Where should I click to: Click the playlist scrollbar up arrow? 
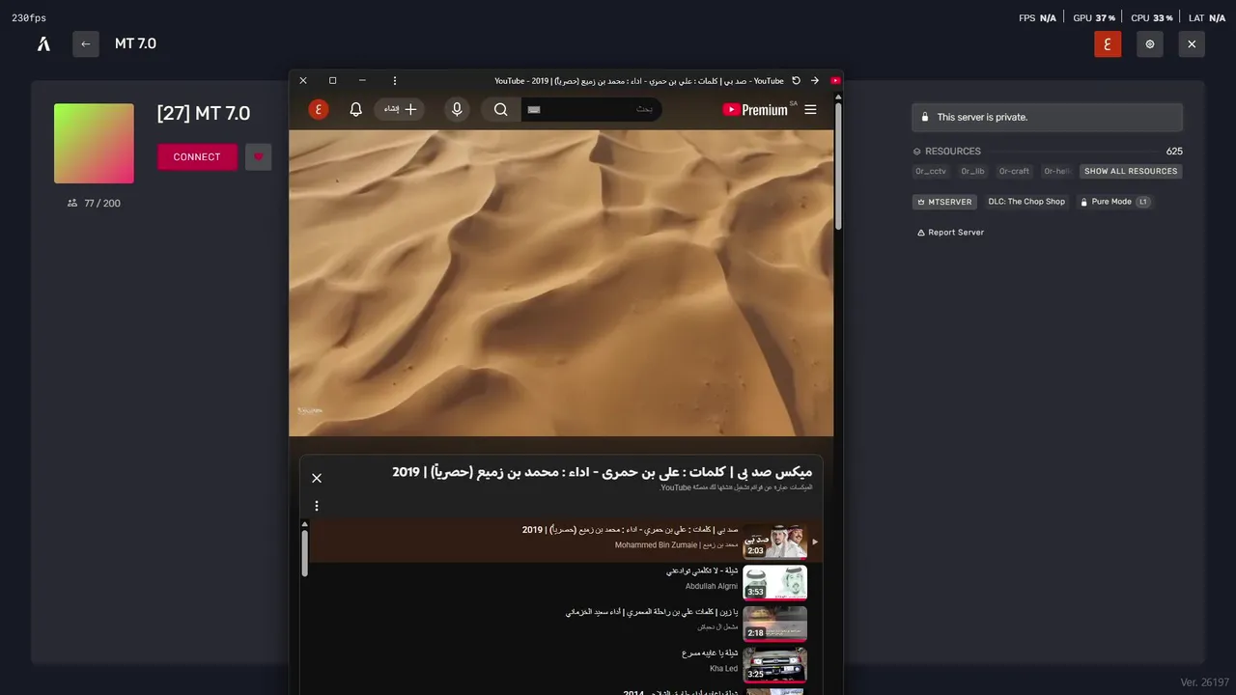tap(305, 525)
